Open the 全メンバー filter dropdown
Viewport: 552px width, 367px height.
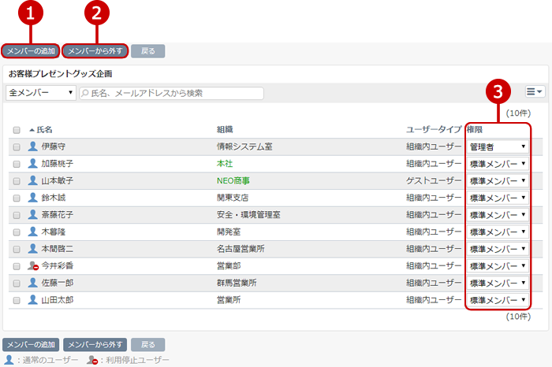[41, 93]
